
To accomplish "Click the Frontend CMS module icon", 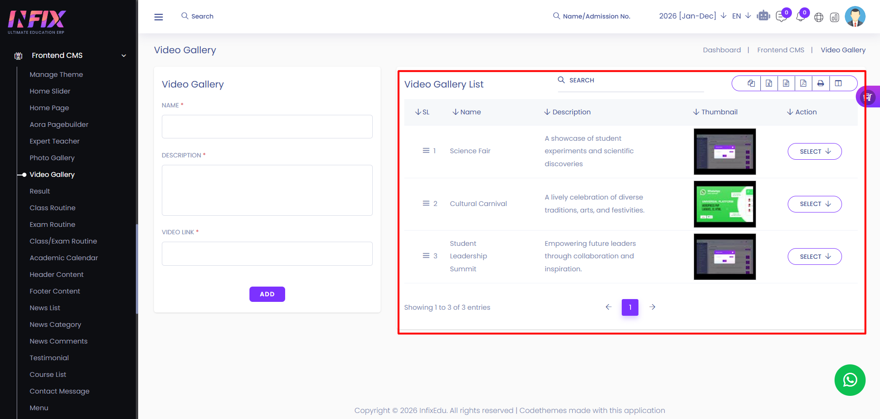I will (19, 56).
